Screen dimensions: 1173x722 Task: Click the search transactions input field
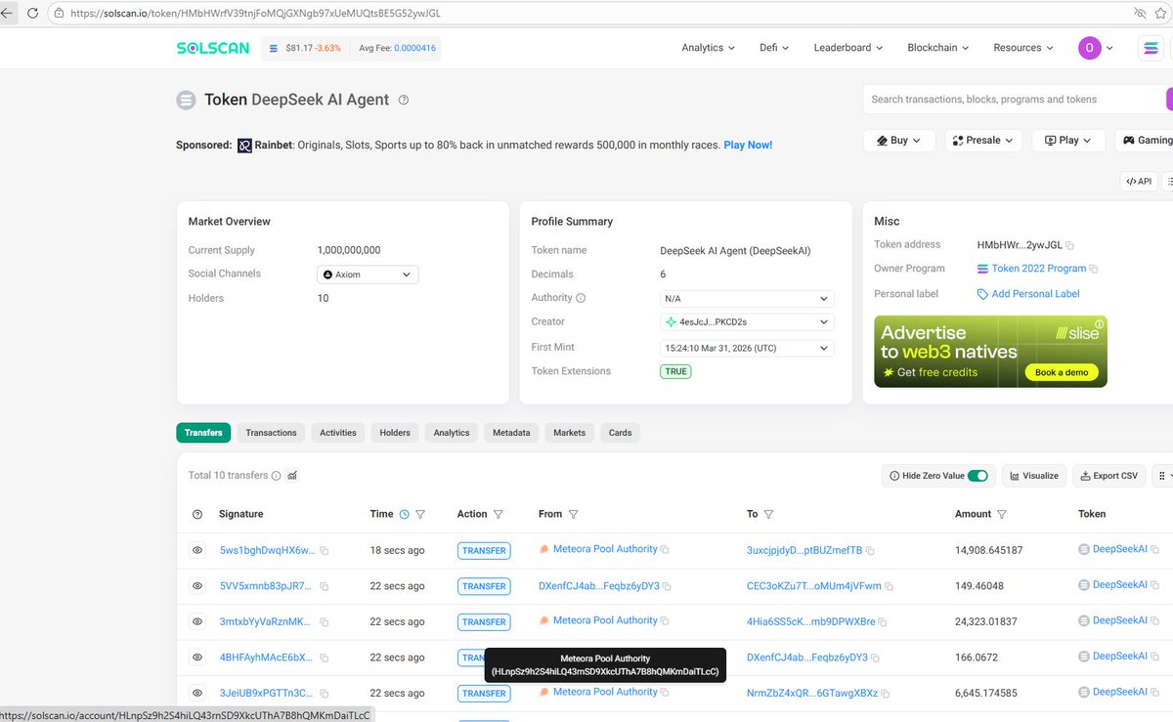[x=1014, y=100]
